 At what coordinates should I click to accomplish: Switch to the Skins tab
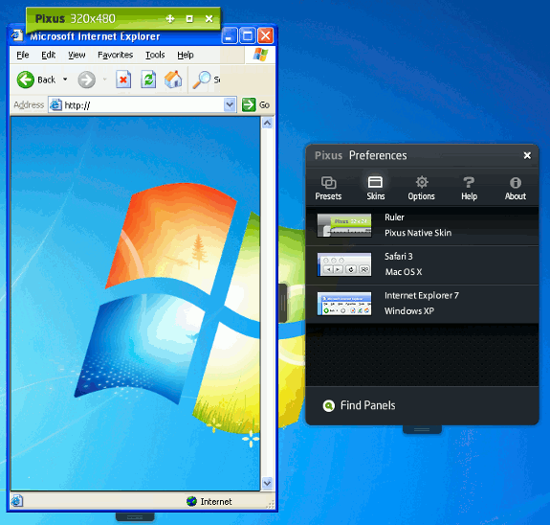pos(375,189)
